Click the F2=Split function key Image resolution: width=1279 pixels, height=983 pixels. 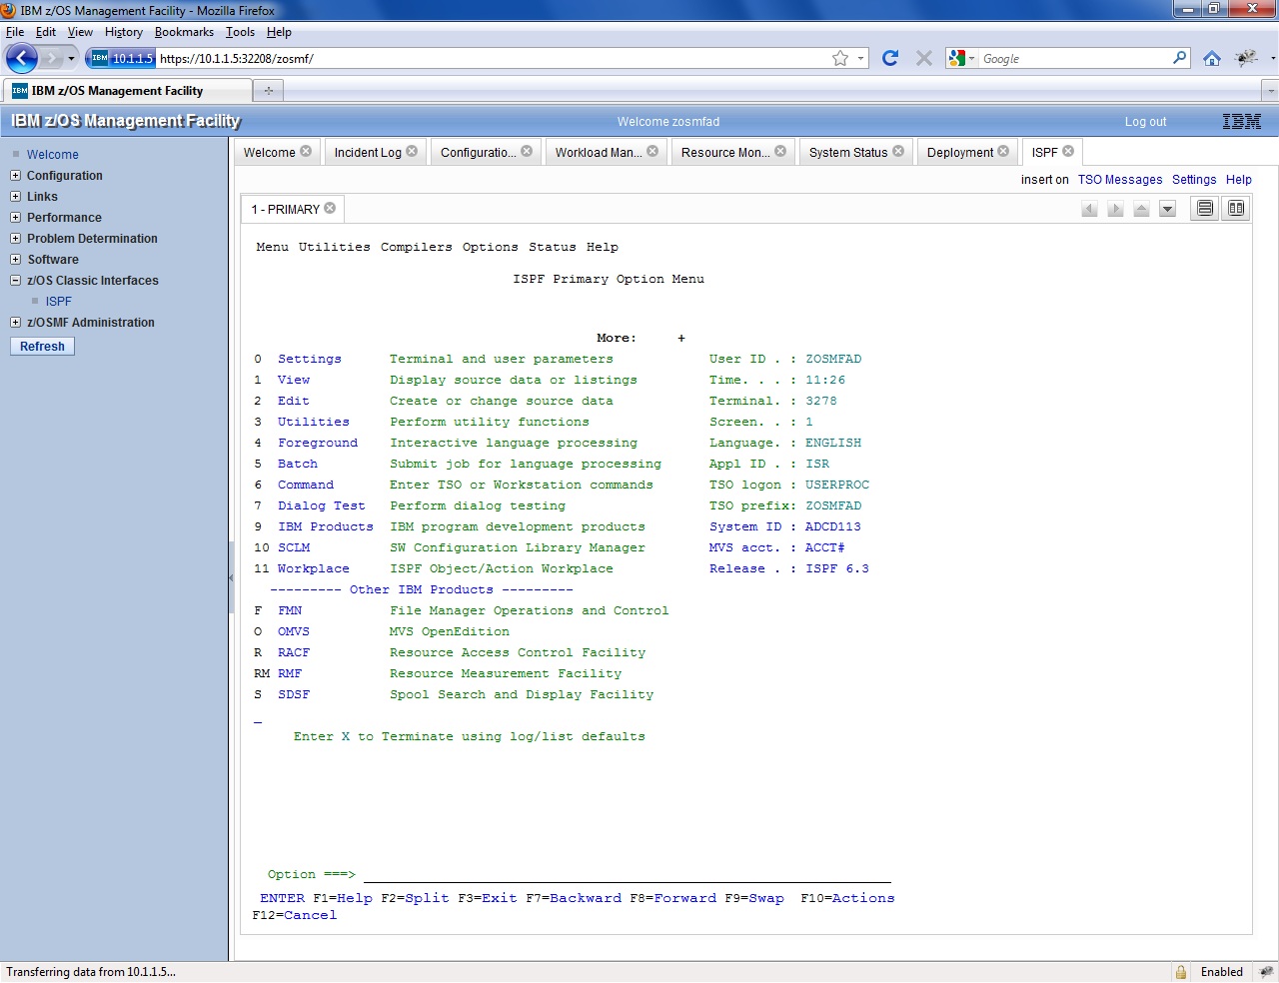(x=415, y=898)
